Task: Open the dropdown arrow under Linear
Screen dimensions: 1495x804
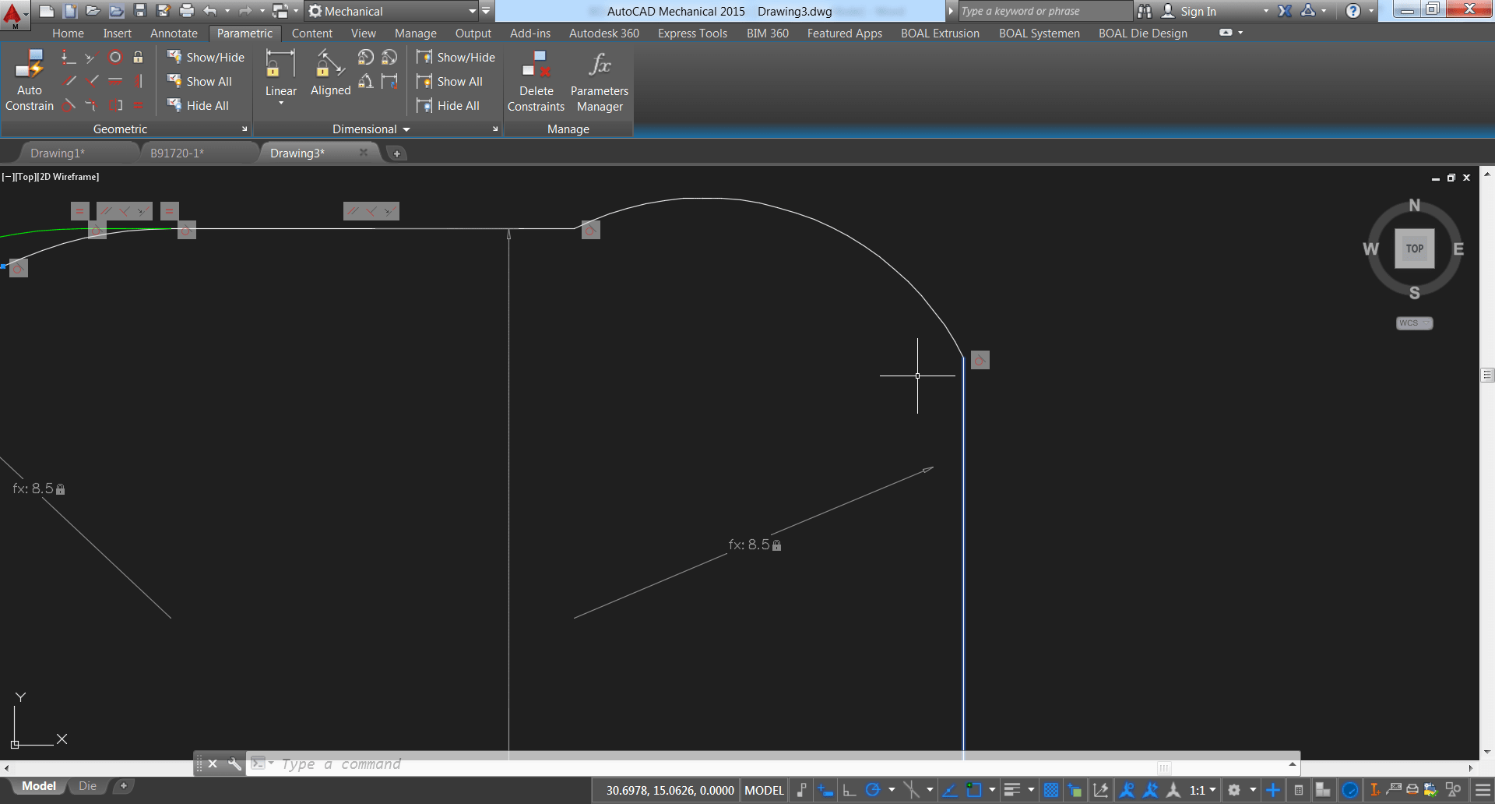Action: coord(281,103)
